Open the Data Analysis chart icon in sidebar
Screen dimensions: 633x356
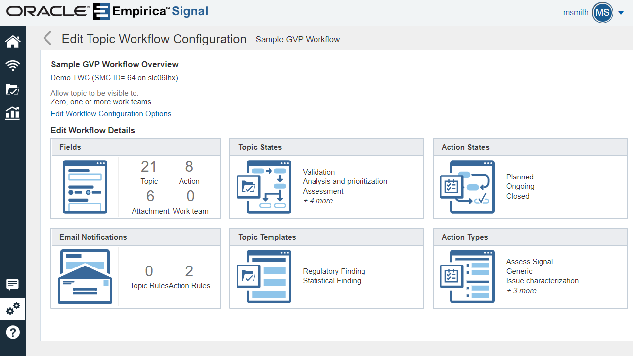tap(13, 113)
